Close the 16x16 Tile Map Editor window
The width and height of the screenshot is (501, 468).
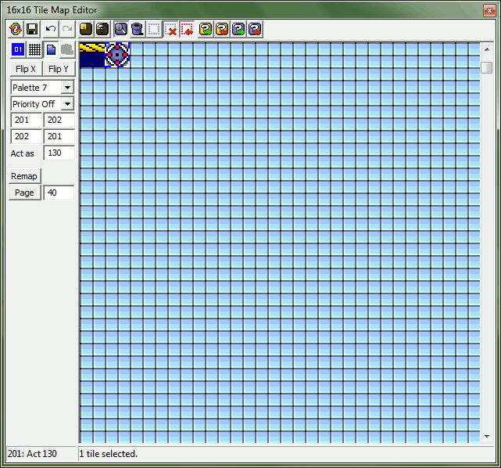click(x=489, y=10)
